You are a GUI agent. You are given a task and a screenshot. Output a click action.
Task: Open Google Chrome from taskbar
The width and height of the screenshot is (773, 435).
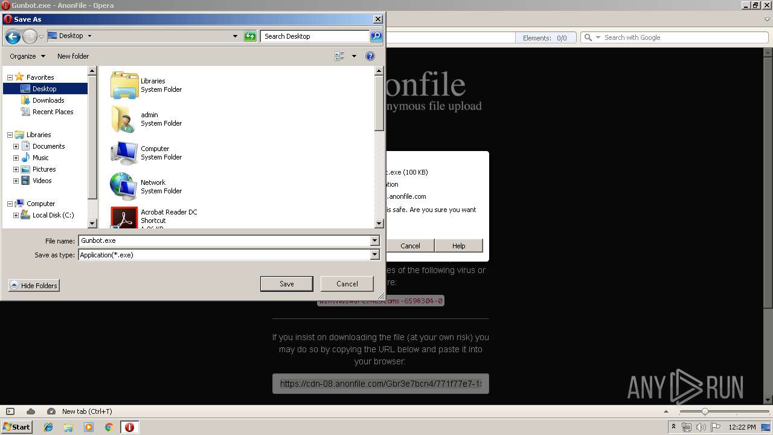(109, 427)
